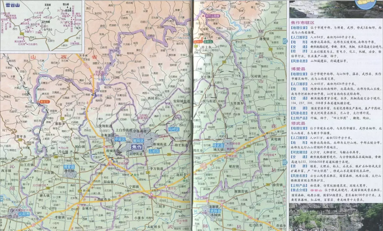Click the waterfall photo at top right
The height and width of the screenshot is (231, 383).
click(x=336, y=9)
